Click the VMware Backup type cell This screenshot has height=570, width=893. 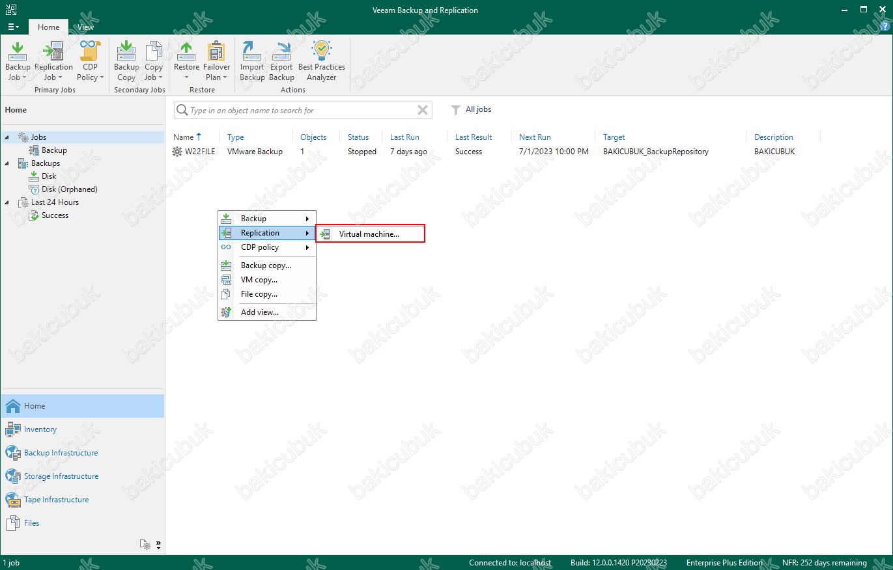(x=255, y=152)
